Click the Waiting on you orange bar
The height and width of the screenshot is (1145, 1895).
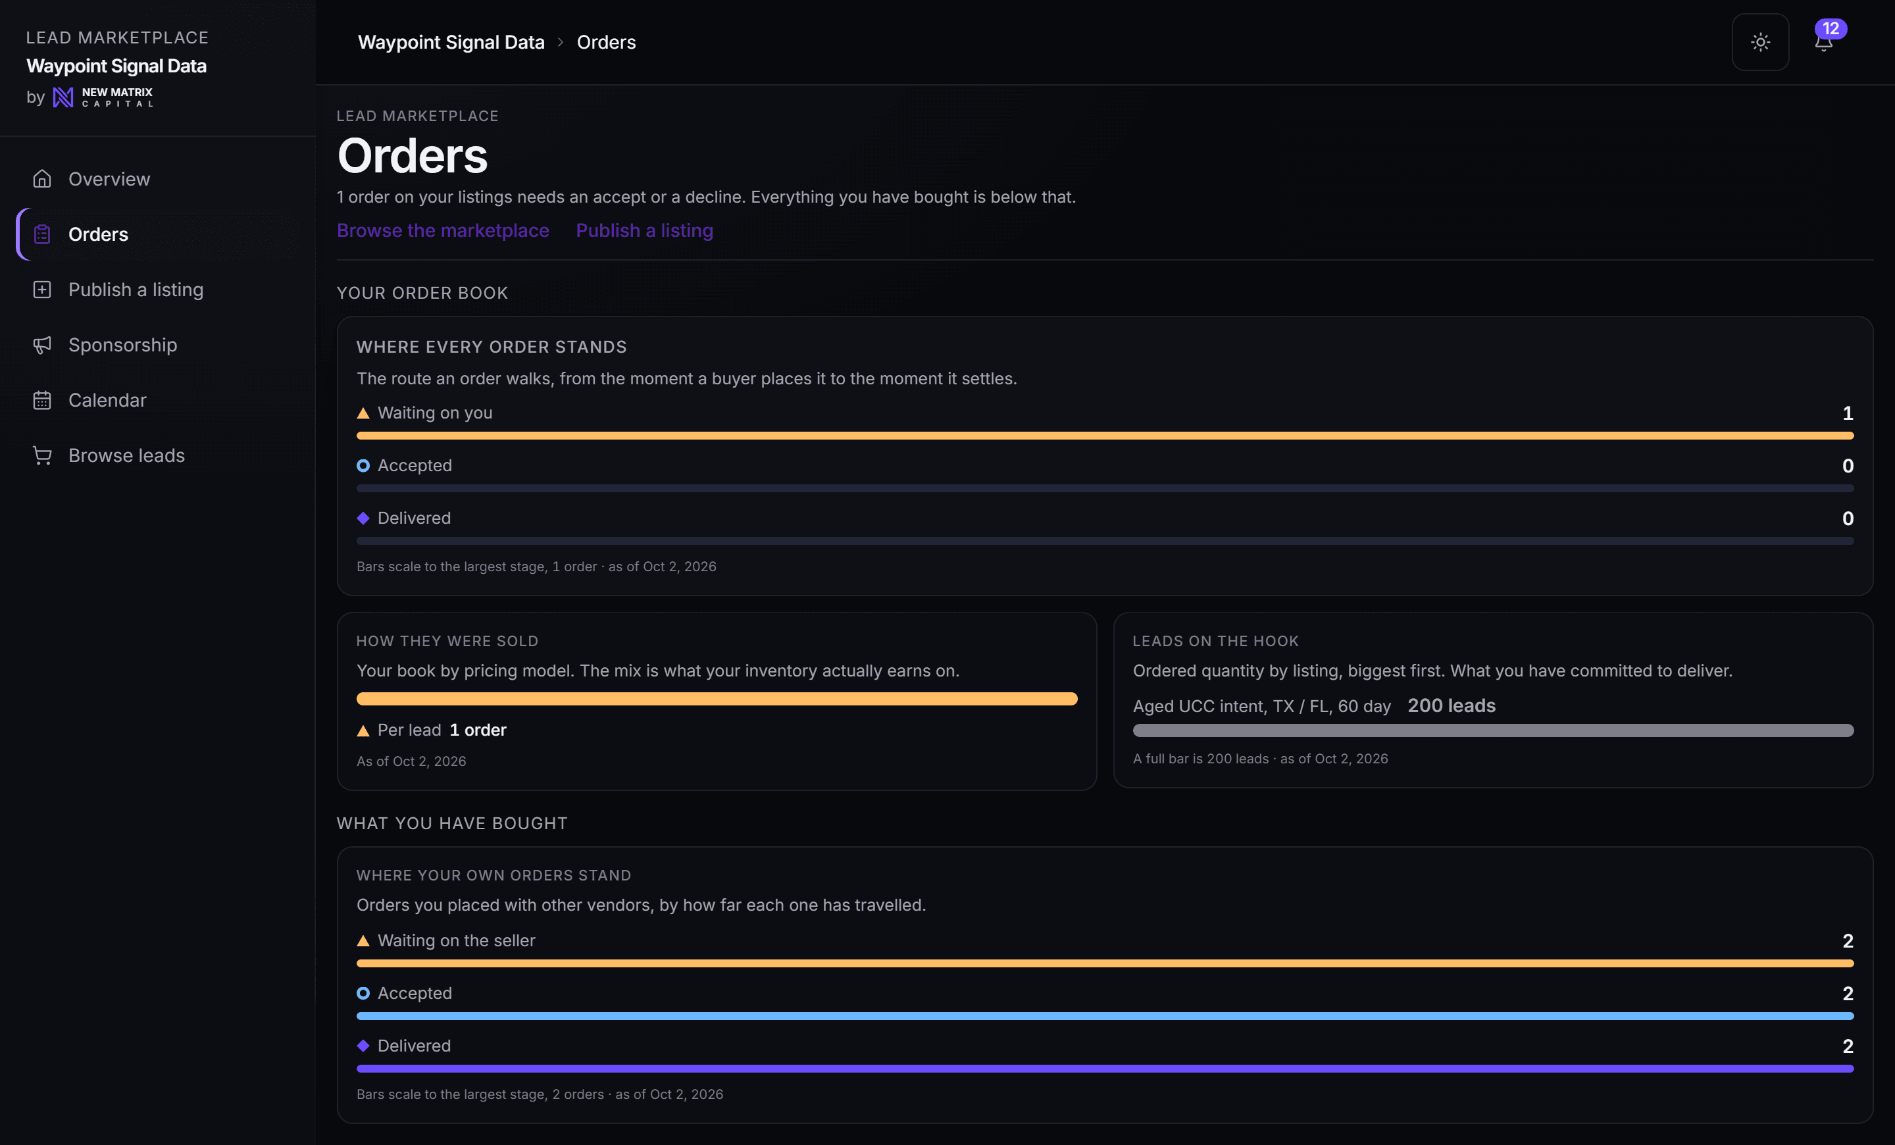(x=1105, y=435)
